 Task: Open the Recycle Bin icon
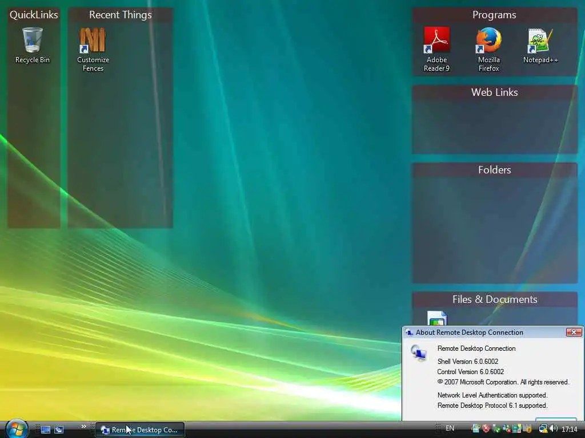point(33,45)
